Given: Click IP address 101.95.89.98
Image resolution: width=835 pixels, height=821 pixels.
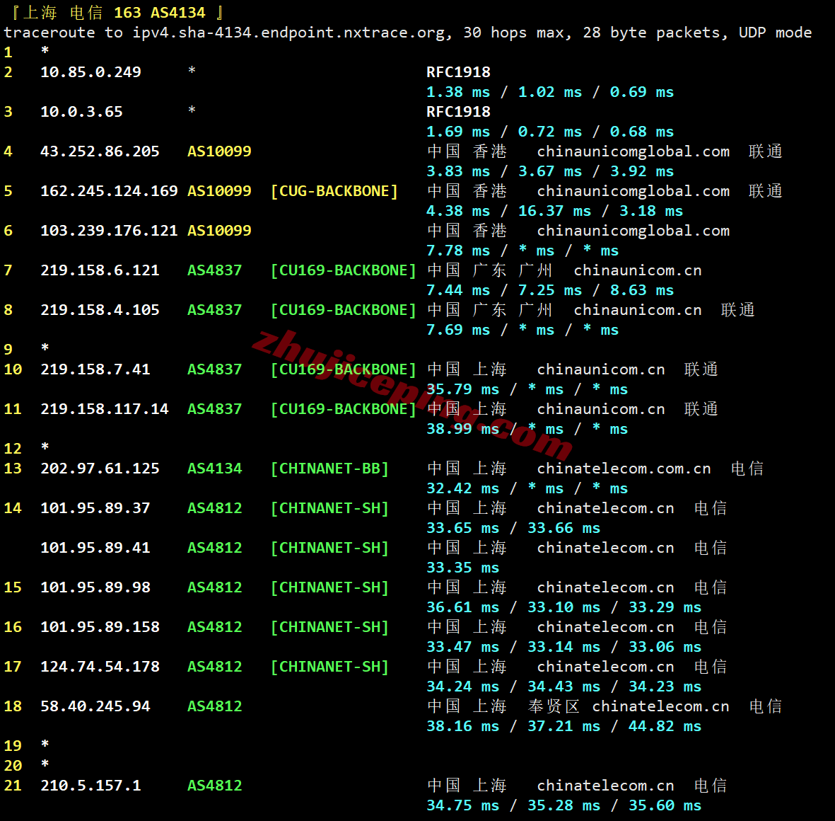Looking at the screenshot, I should (95, 587).
